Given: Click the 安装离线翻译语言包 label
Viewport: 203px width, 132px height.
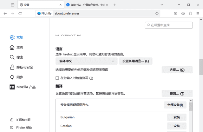Looking at the screenshot, I should point(74,105).
